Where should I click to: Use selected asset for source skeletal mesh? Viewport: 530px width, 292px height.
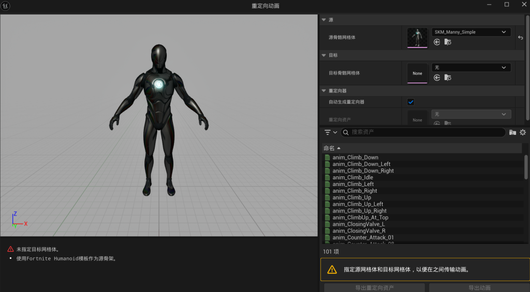click(437, 42)
